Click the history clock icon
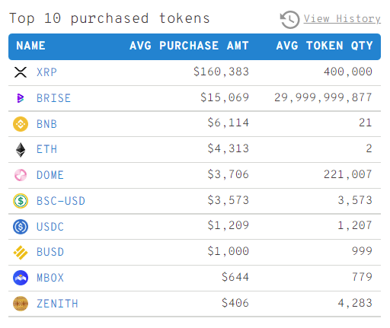390x328 pixels. coord(289,20)
